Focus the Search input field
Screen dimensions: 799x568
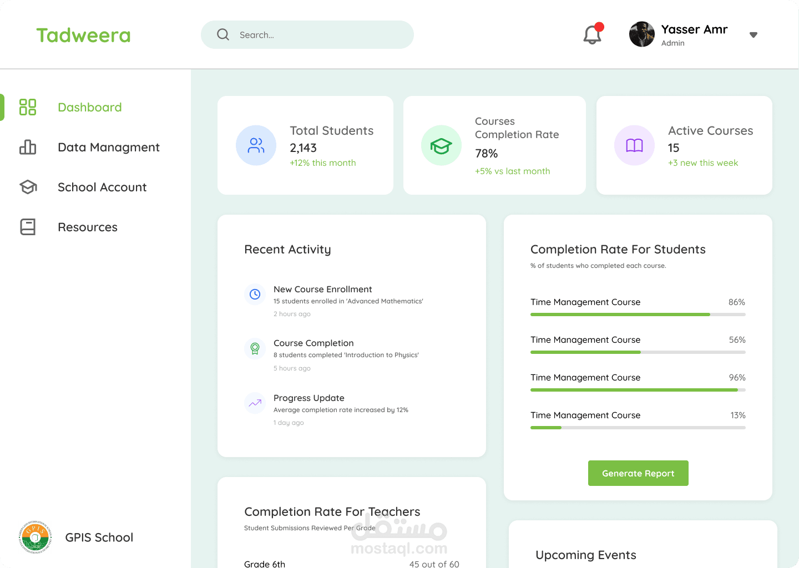coord(307,34)
